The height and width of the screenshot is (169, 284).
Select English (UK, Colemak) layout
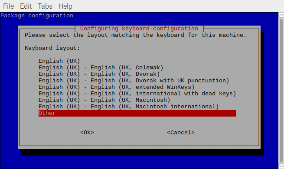tap(101, 68)
